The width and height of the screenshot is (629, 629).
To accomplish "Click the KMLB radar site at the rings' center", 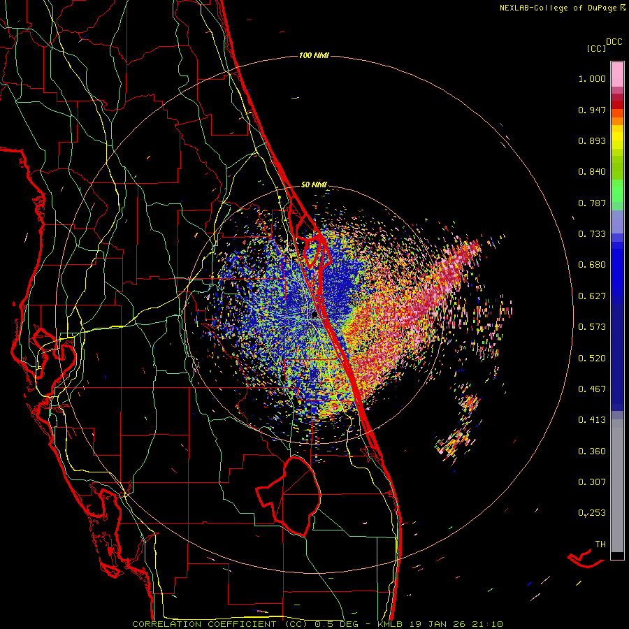I will point(315,315).
